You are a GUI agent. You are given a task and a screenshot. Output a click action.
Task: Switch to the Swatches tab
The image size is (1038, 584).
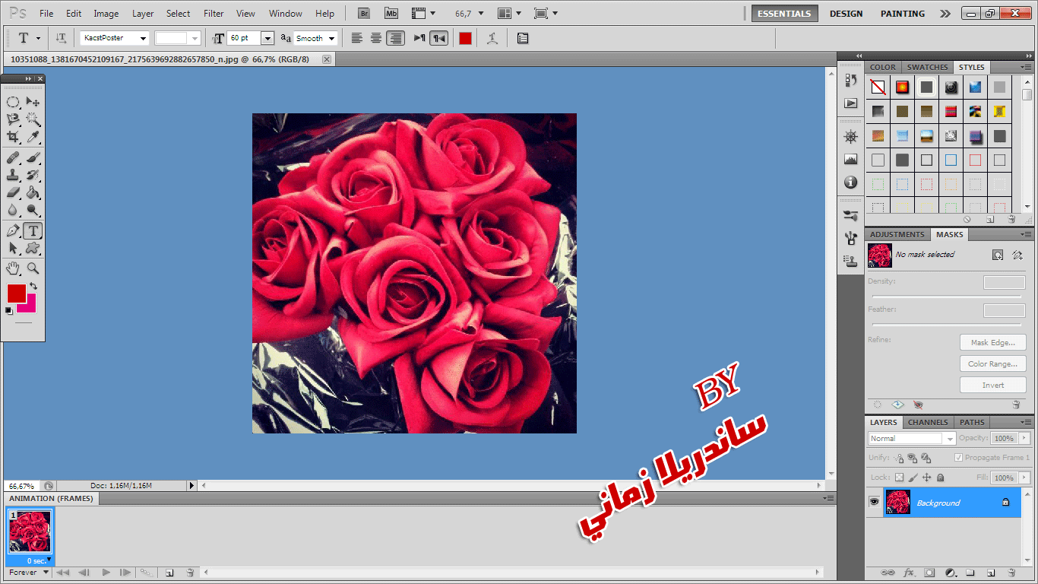(927, 67)
